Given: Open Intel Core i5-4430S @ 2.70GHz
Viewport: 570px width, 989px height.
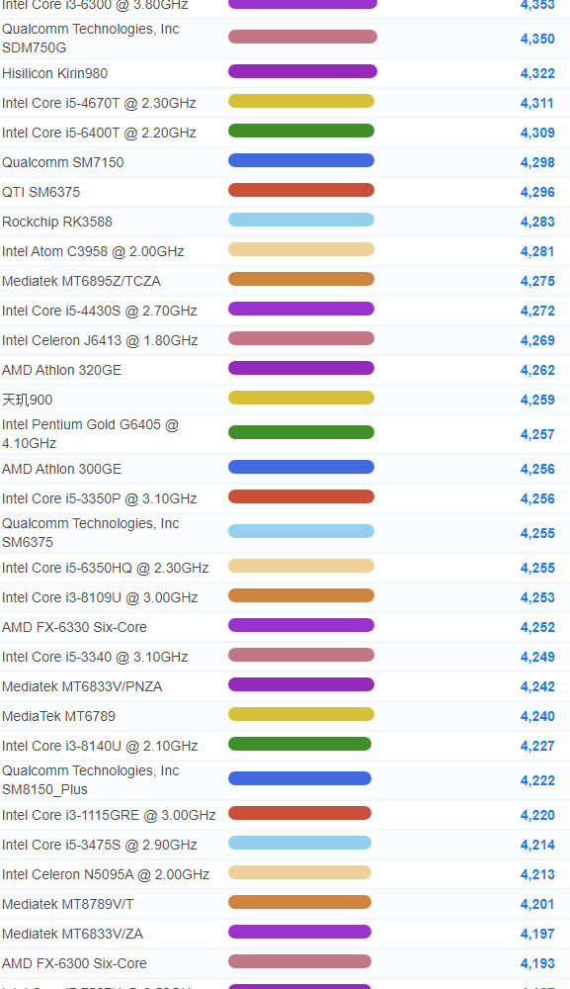Looking at the screenshot, I should pos(100,311).
